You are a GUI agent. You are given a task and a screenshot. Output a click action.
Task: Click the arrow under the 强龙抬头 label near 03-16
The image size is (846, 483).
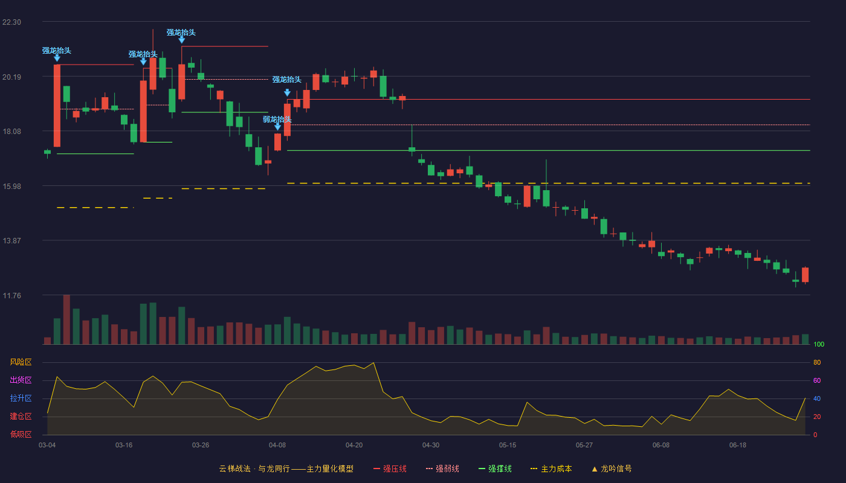(x=143, y=62)
